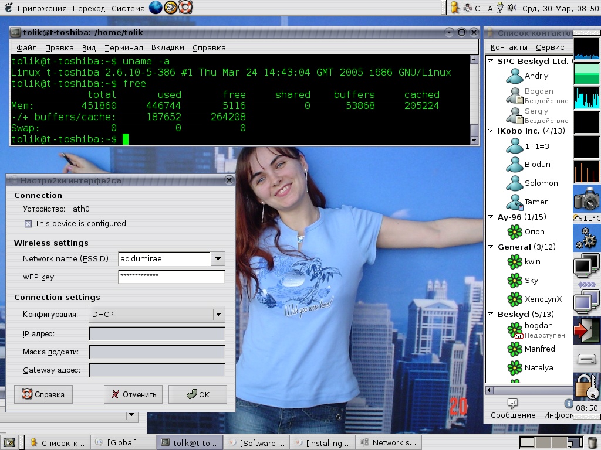Open the dropdown arrow below the interface settings dialog
601x450 pixels.
coord(132,415)
